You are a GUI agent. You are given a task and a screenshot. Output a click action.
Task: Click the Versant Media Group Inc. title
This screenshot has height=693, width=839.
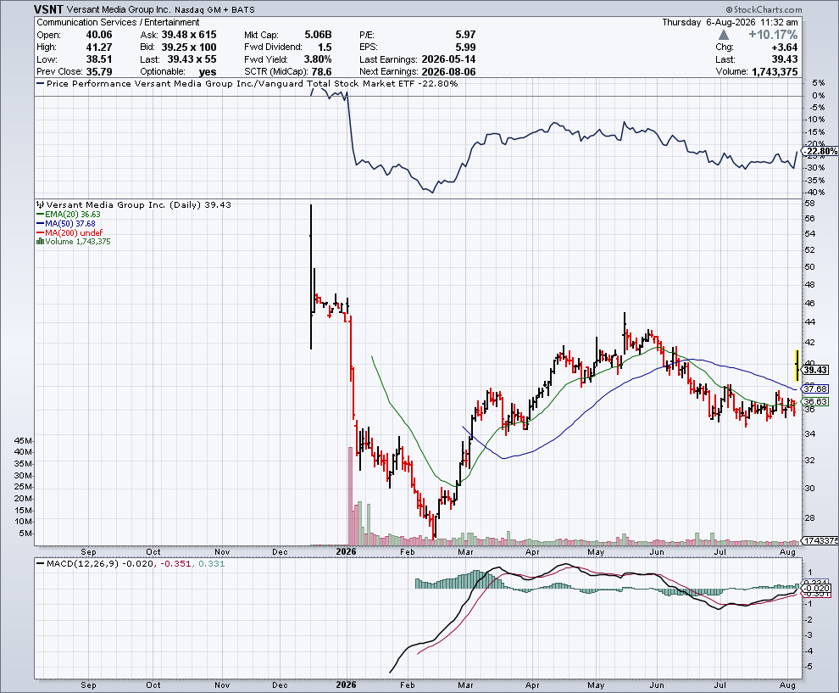[x=119, y=9]
